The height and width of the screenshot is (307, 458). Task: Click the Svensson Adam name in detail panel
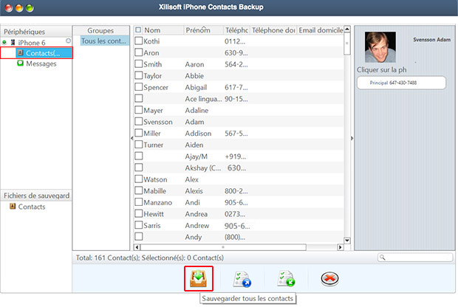click(x=431, y=39)
